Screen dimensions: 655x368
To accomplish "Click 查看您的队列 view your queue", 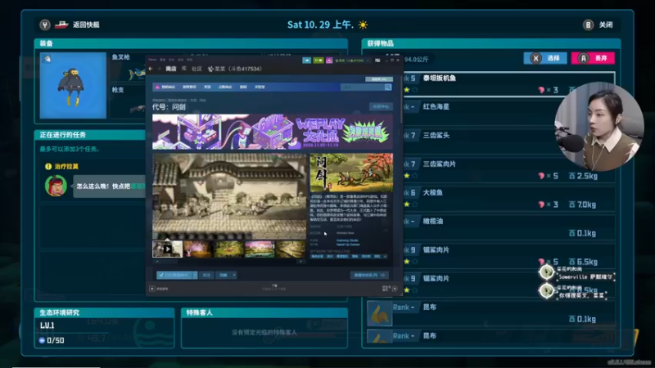I will 369,275.
